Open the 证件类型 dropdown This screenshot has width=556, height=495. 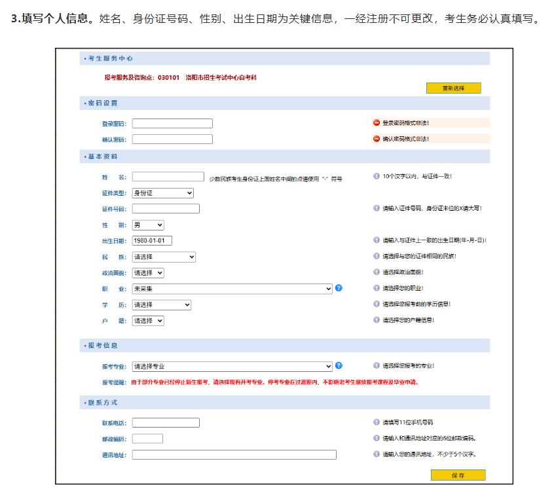pyautogui.click(x=162, y=192)
